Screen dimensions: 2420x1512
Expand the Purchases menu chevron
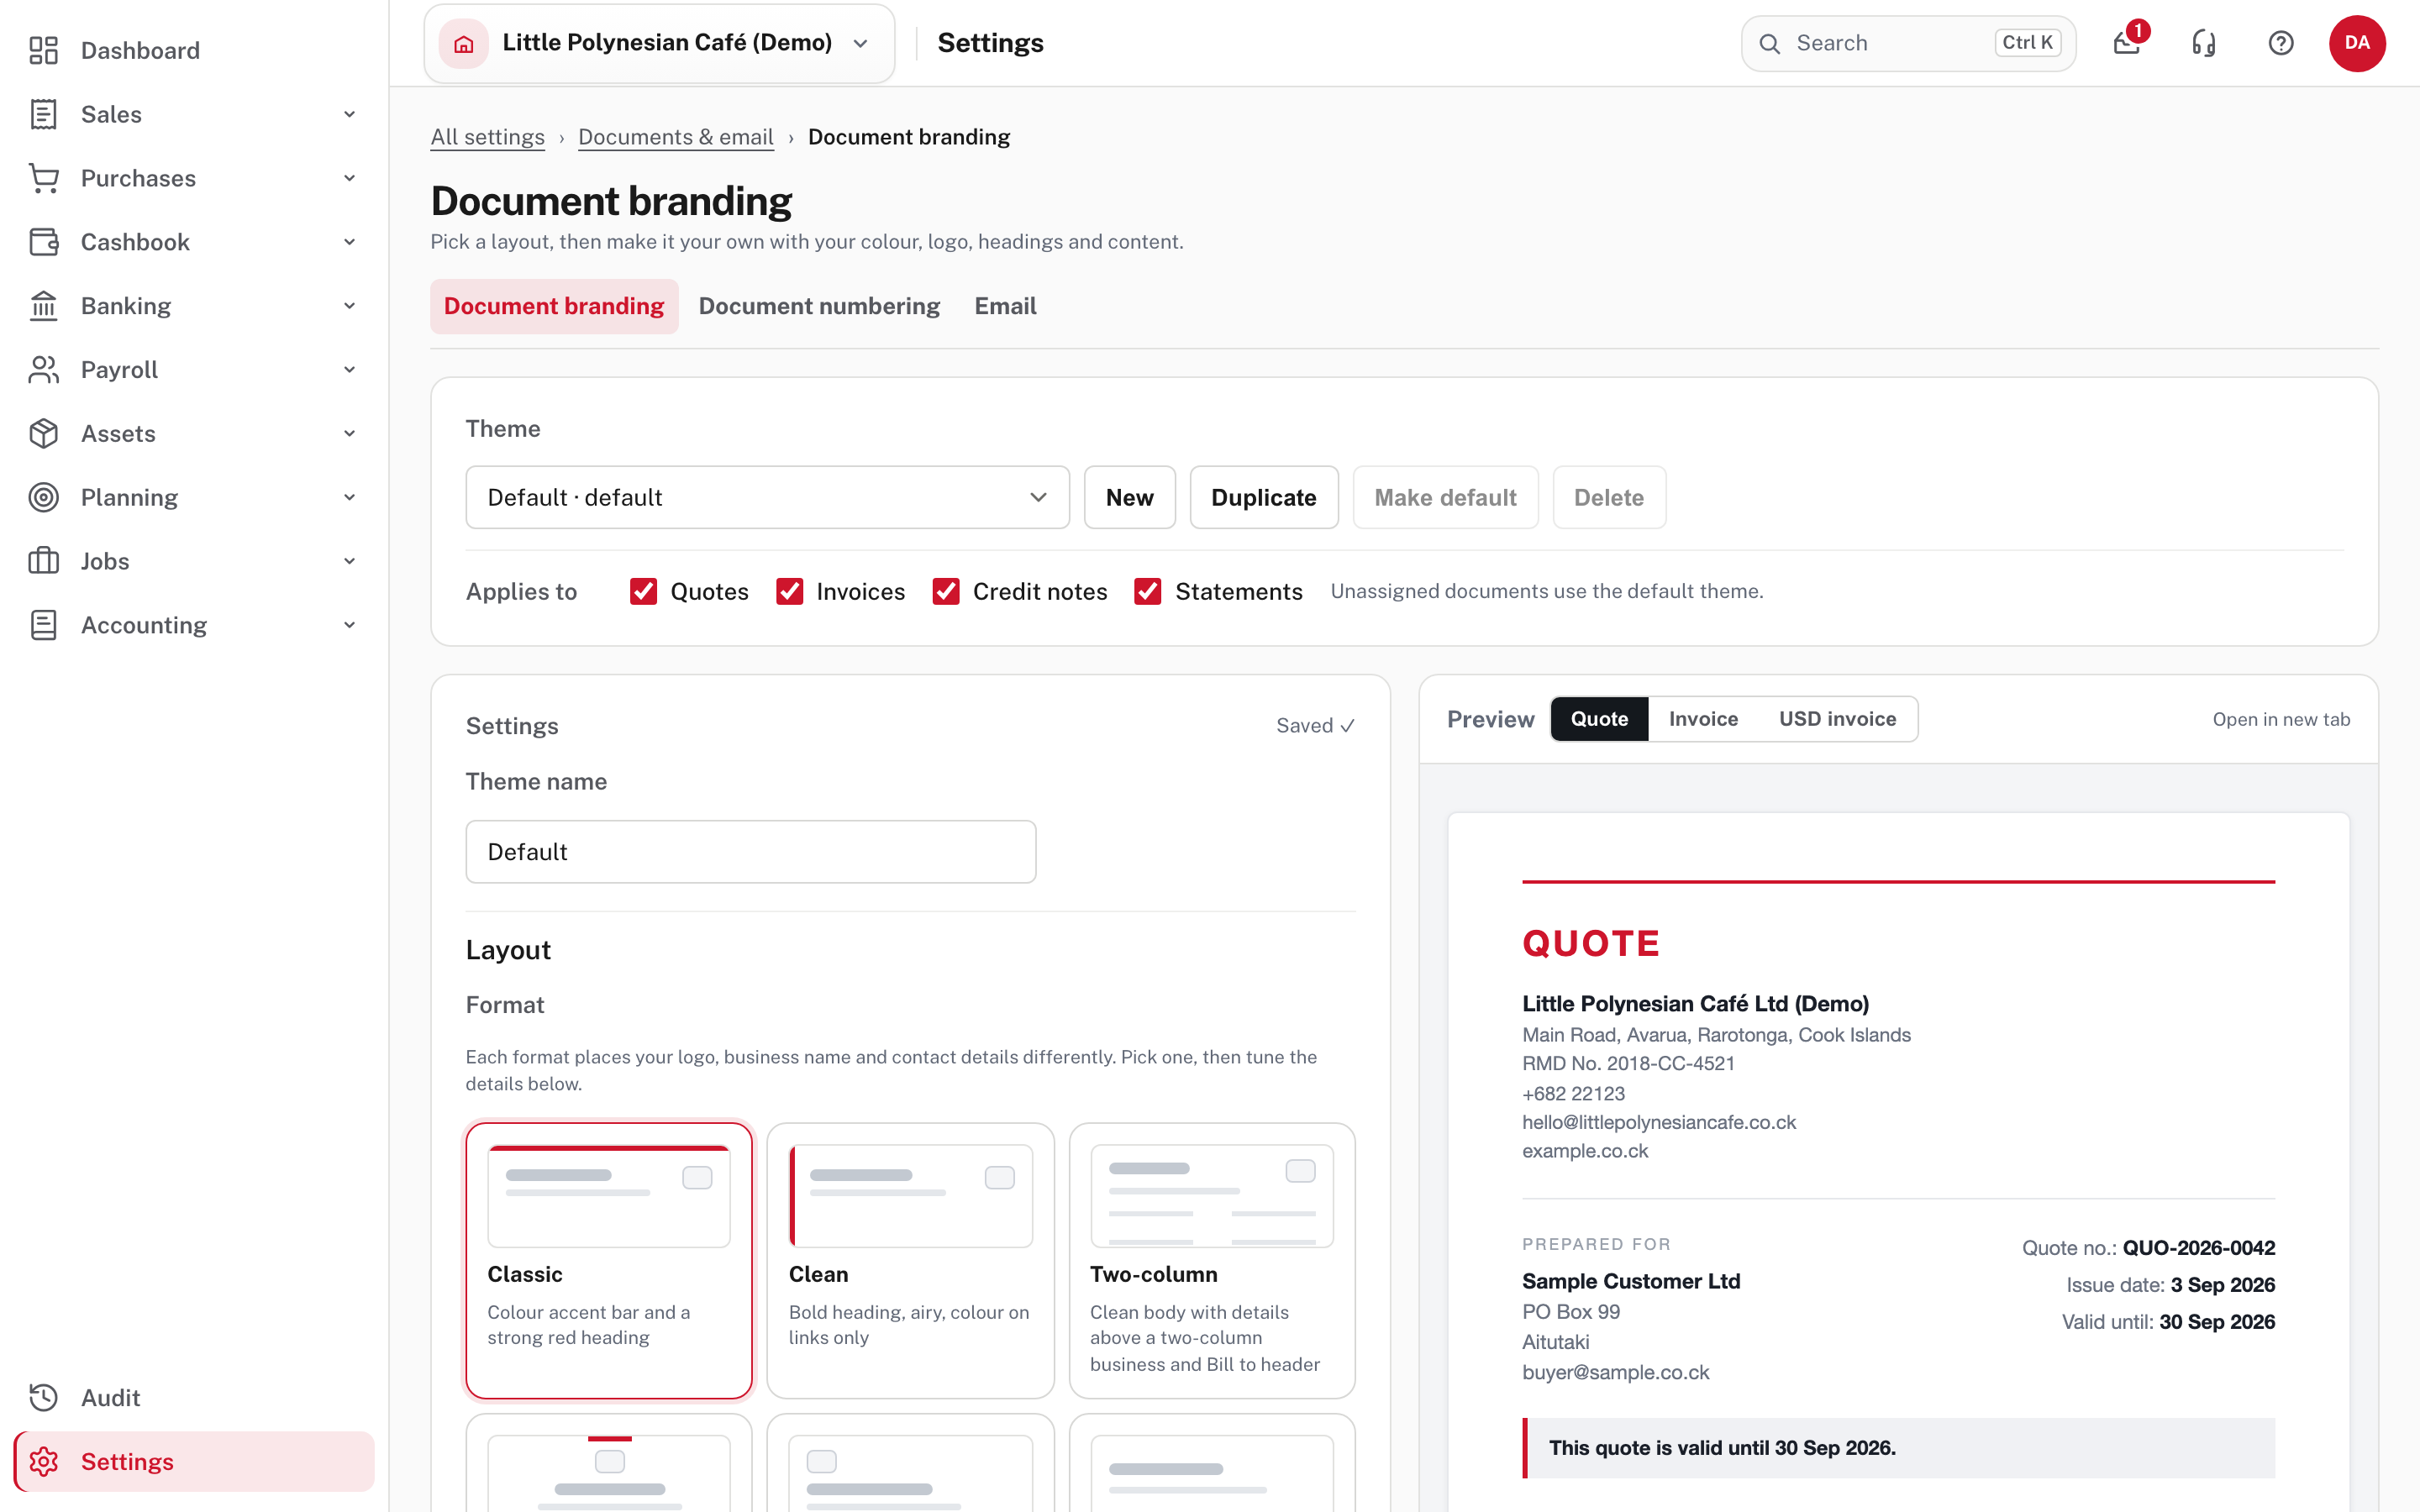(349, 178)
